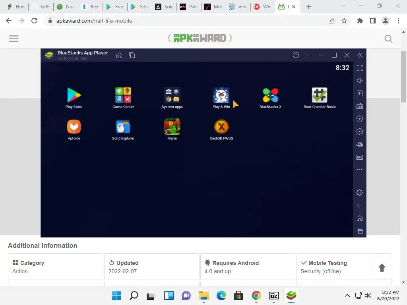Image resolution: width=407 pixels, height=305 pixels.
Task: Open BlueStacks memory trim icon
Action: click(359, 144)
